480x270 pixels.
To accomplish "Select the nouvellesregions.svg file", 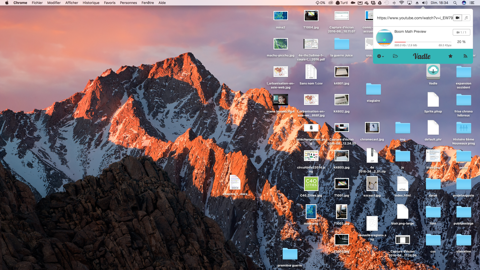I will [x=372, y=223].
